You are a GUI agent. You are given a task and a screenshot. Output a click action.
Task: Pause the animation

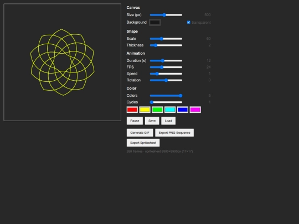pos(135,121)
